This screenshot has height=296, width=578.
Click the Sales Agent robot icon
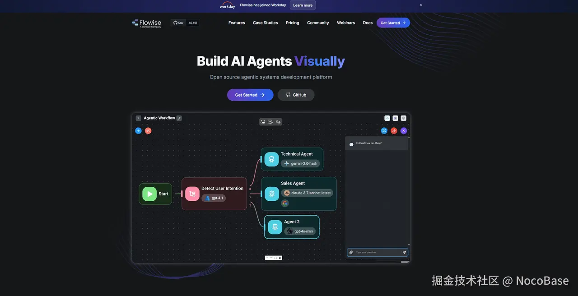click(272, 194)
